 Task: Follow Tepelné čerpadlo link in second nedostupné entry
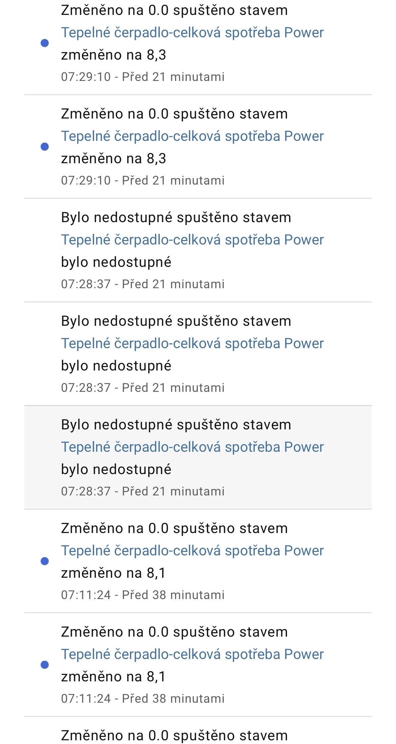click(x=192, y=343)
